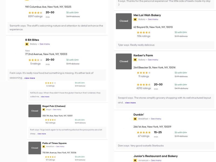216x162 pixels.
Task: Expand Farin's review with view more
Action: tap(30, 78)
